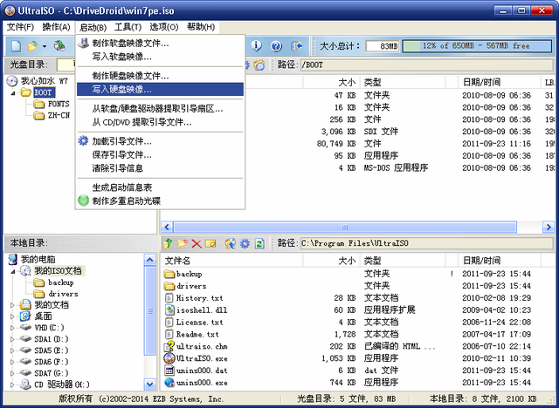The height and width of the screenshot is (408, 559).
Task: Choose 制作硬盘映像文件... from the menu
Action: click(x=160, y=76)
